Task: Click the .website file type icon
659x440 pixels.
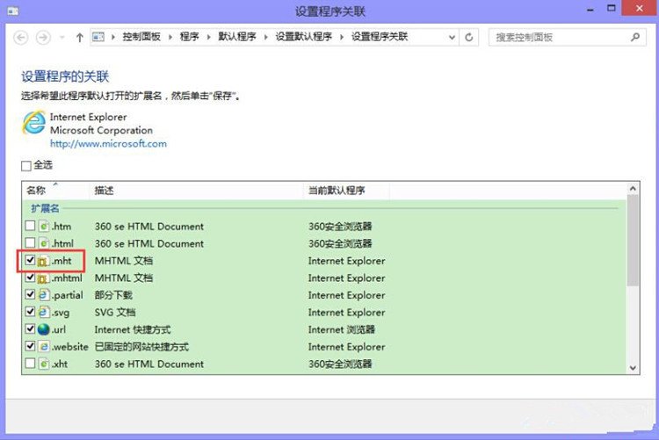Action: coord(44,347)
